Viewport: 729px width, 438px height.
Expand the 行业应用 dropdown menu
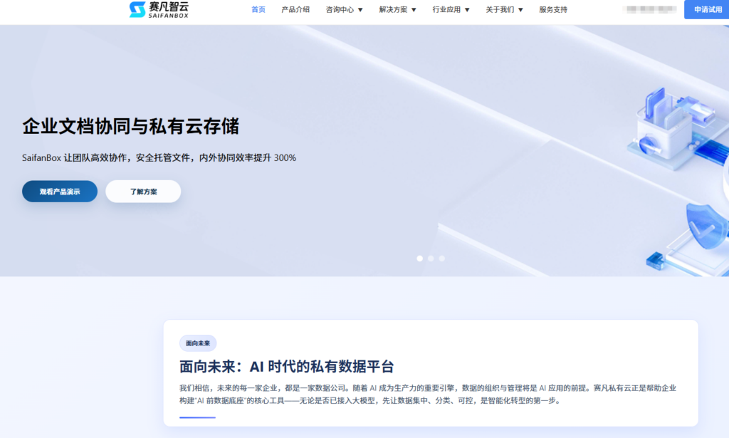(451, 9)
